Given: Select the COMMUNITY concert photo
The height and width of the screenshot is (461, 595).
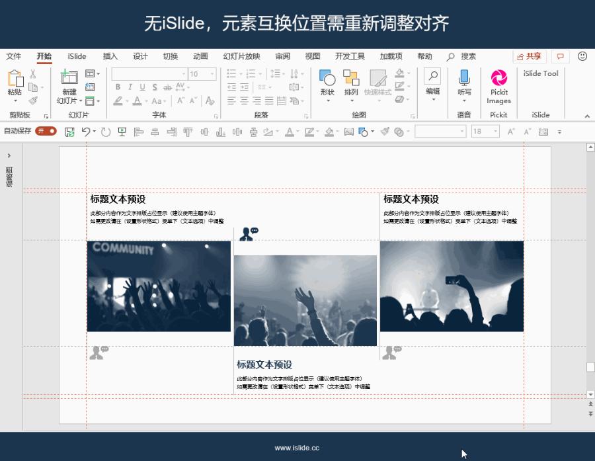Looking at the screenshot, I should point(159,286).
